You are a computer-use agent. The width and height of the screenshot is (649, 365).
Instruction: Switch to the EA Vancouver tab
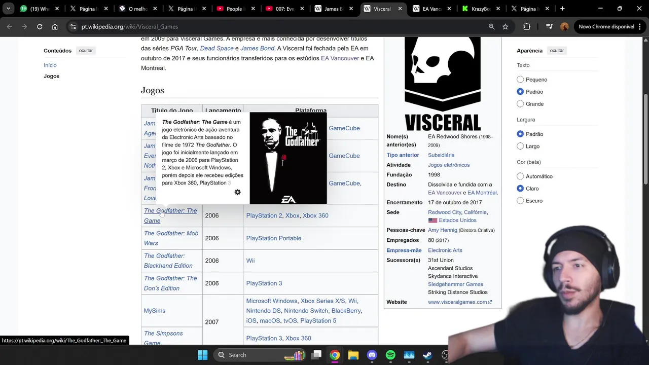[x=431, y=9]
